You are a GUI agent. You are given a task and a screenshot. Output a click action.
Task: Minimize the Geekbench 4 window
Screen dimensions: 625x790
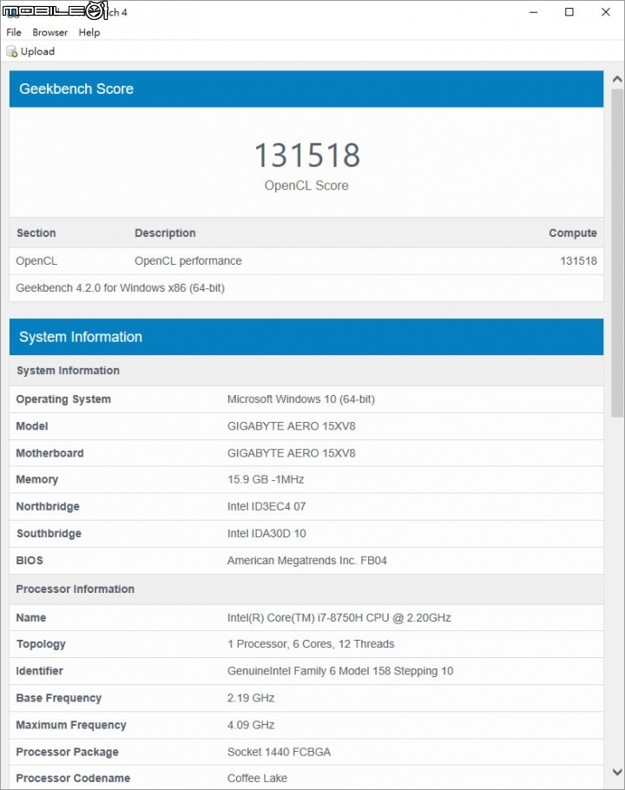[x=533, y=12]
